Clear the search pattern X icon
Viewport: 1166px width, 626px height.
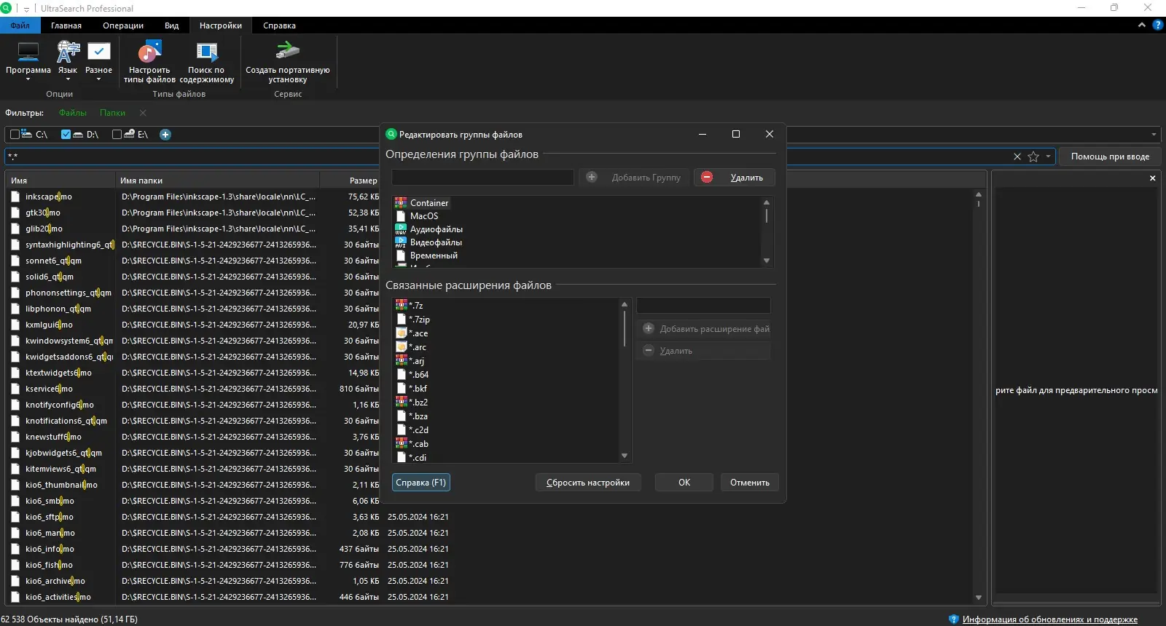click(x=1017, y=156)
